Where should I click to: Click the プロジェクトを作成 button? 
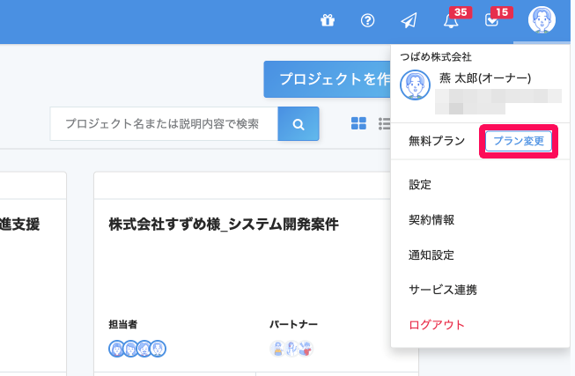coord(327,79)
